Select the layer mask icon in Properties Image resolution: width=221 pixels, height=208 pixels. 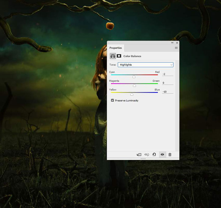pos(119,56)
